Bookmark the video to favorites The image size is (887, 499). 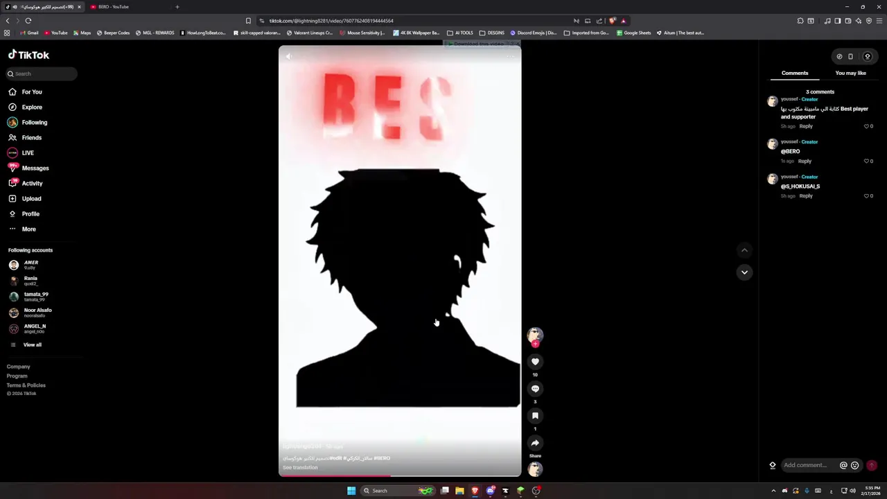tap(535, 415)
